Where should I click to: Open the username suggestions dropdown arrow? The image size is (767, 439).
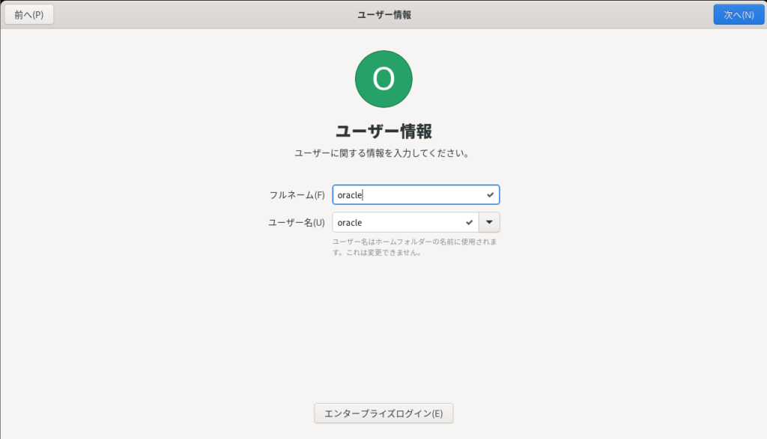coord(489,223)
